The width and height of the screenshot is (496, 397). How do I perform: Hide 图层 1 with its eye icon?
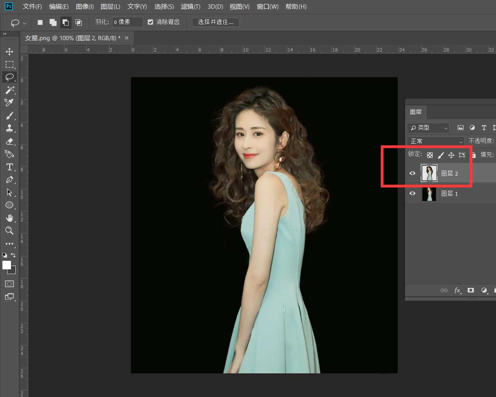[x=412, y=193]
